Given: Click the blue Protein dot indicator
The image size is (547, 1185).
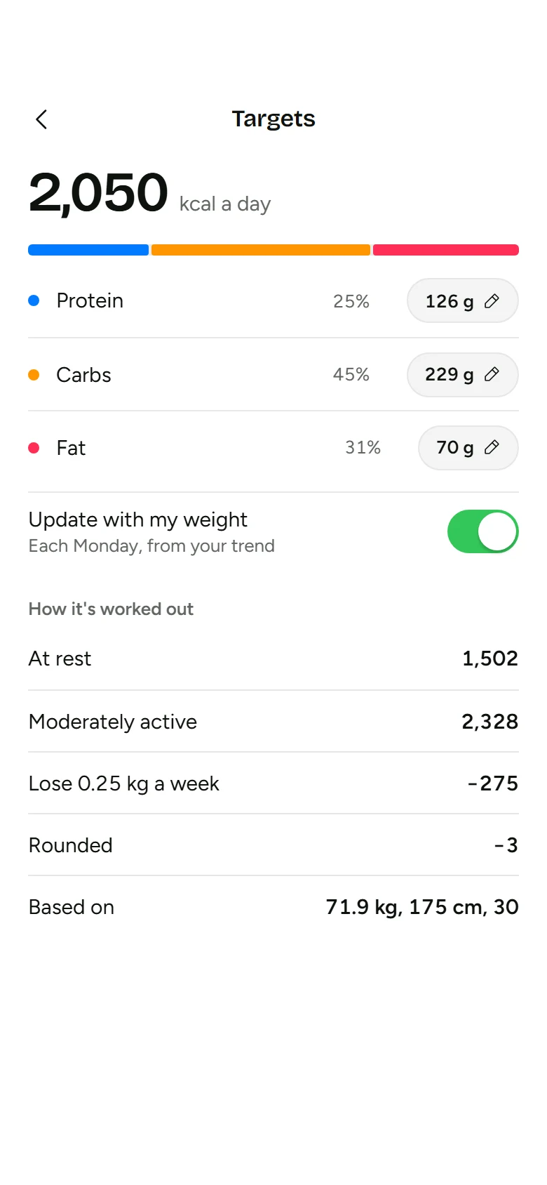Looking at the screenshot, I should point(34,300).
